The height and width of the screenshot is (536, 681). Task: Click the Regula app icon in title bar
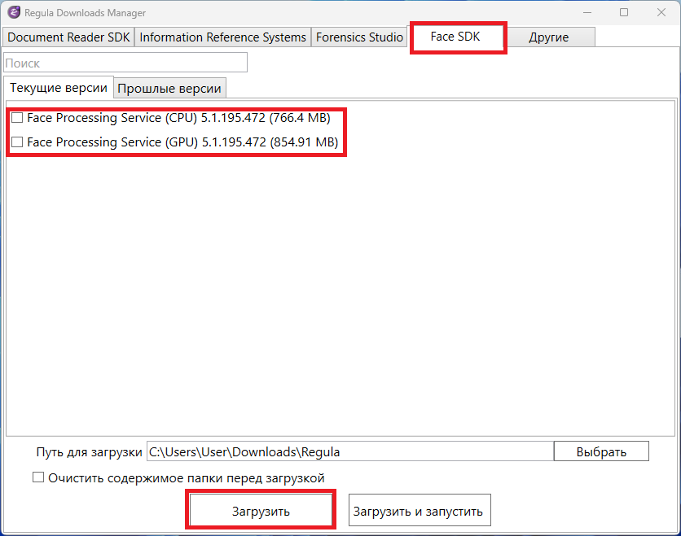[14, 12]
